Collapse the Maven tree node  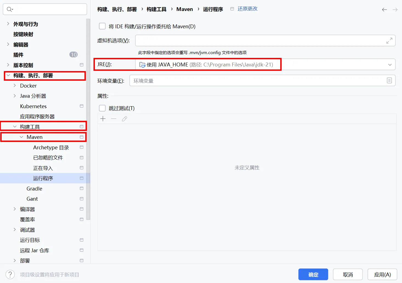(x=21, y=137)
